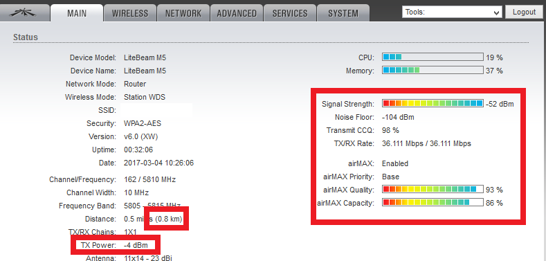546x261 pixels.
Task: Click the Status section heading
Action: pyautogui.click(x=26, y=37)
